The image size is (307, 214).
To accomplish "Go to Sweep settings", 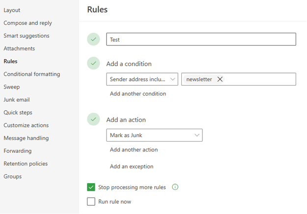I will [12, 87].
